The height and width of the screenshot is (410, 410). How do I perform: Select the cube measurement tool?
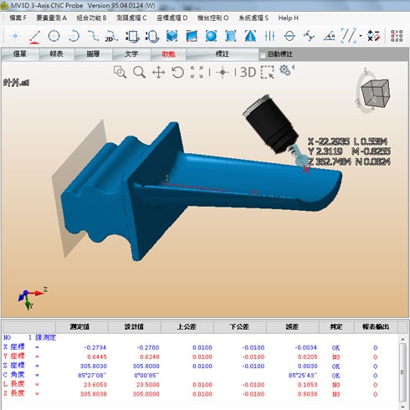(172, 36)
